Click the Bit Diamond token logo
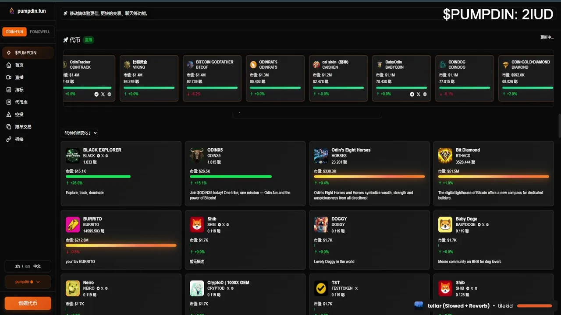Image resolution: width=561 pixels, height=315 pixels. [445, 155]
